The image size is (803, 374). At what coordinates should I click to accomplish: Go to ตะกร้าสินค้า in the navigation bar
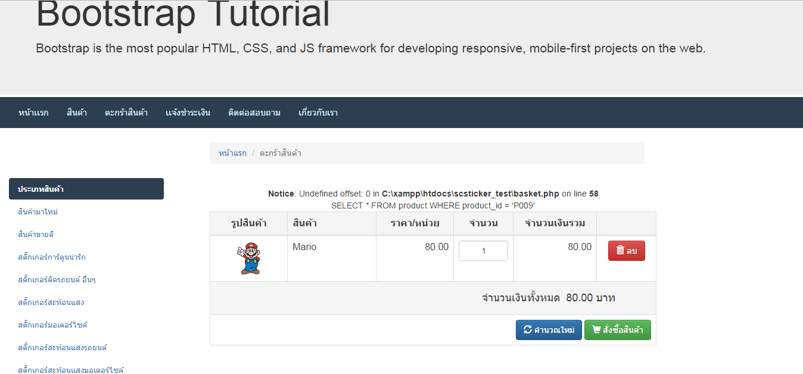coord(126,113)
